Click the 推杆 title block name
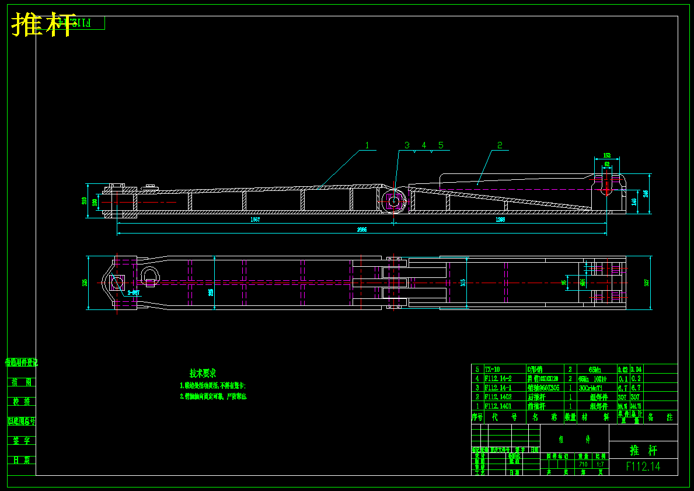This screenshot has height=491, width=694. [x=643, y=450]
